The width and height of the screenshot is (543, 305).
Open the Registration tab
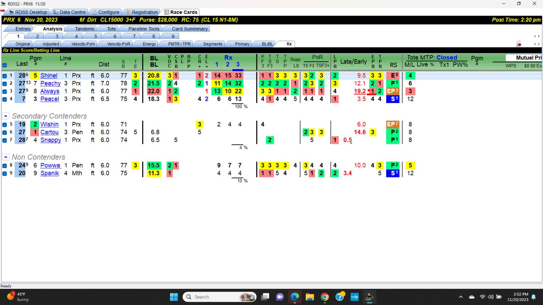tap(142, 12)
